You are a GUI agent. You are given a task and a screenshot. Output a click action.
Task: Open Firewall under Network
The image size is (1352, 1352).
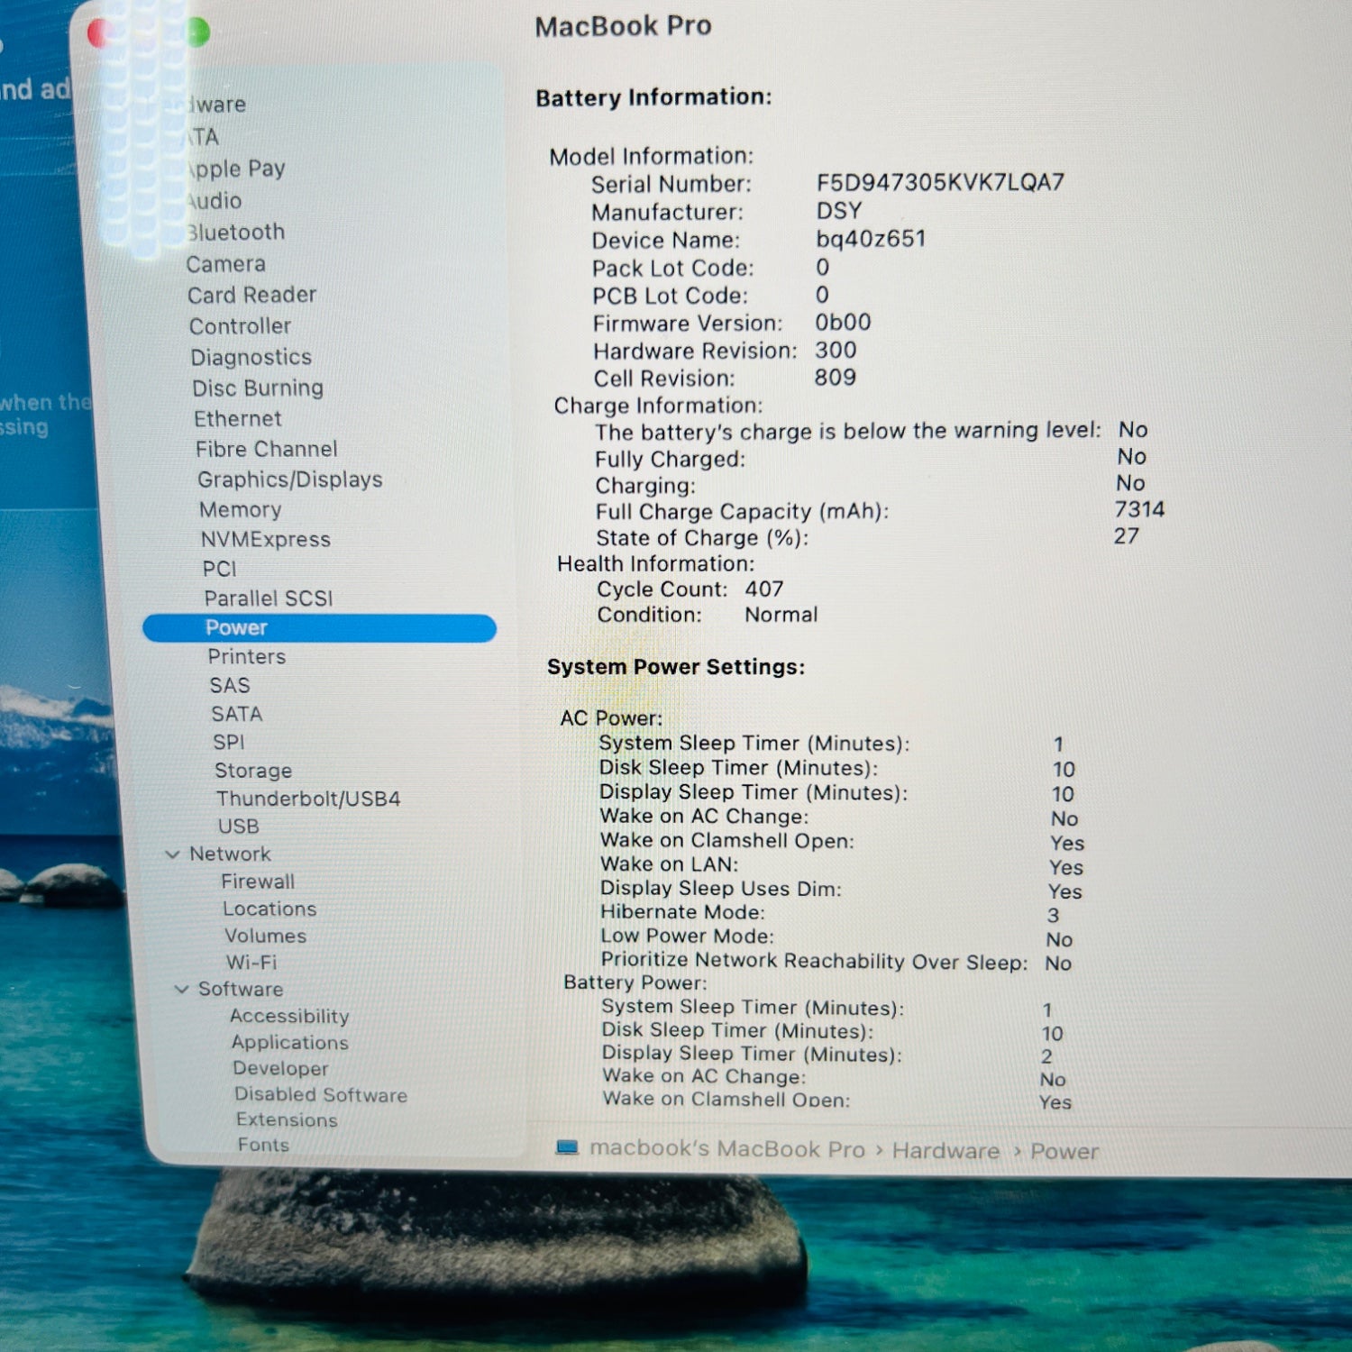coord(258,882)
